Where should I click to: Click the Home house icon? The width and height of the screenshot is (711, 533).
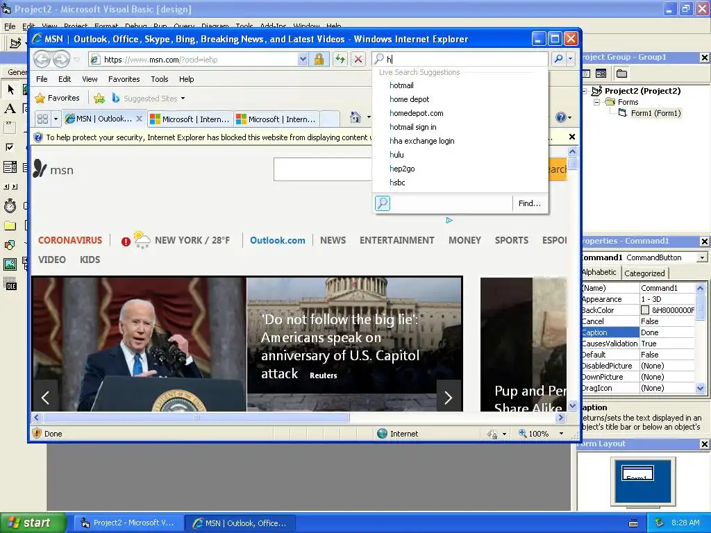click(355, 117)
